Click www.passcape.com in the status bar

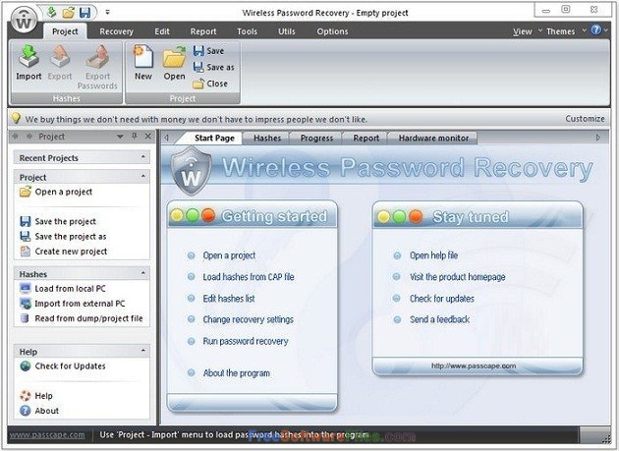tap(47, 435)
